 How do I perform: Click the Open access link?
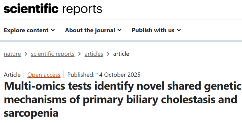tap(44, 75)
